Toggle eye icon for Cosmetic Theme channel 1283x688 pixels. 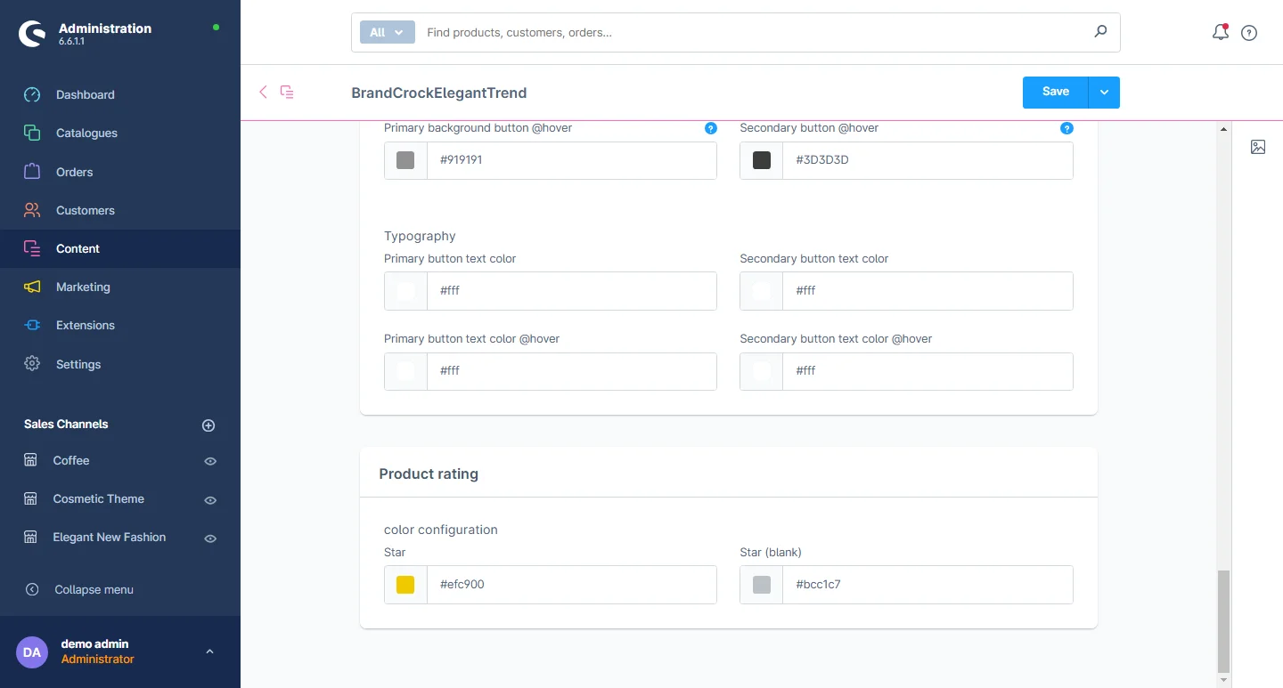click(210, 500)
